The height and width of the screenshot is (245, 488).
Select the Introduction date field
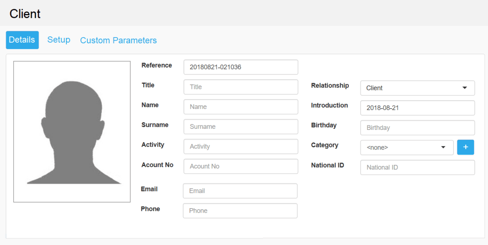coord(417,108)
